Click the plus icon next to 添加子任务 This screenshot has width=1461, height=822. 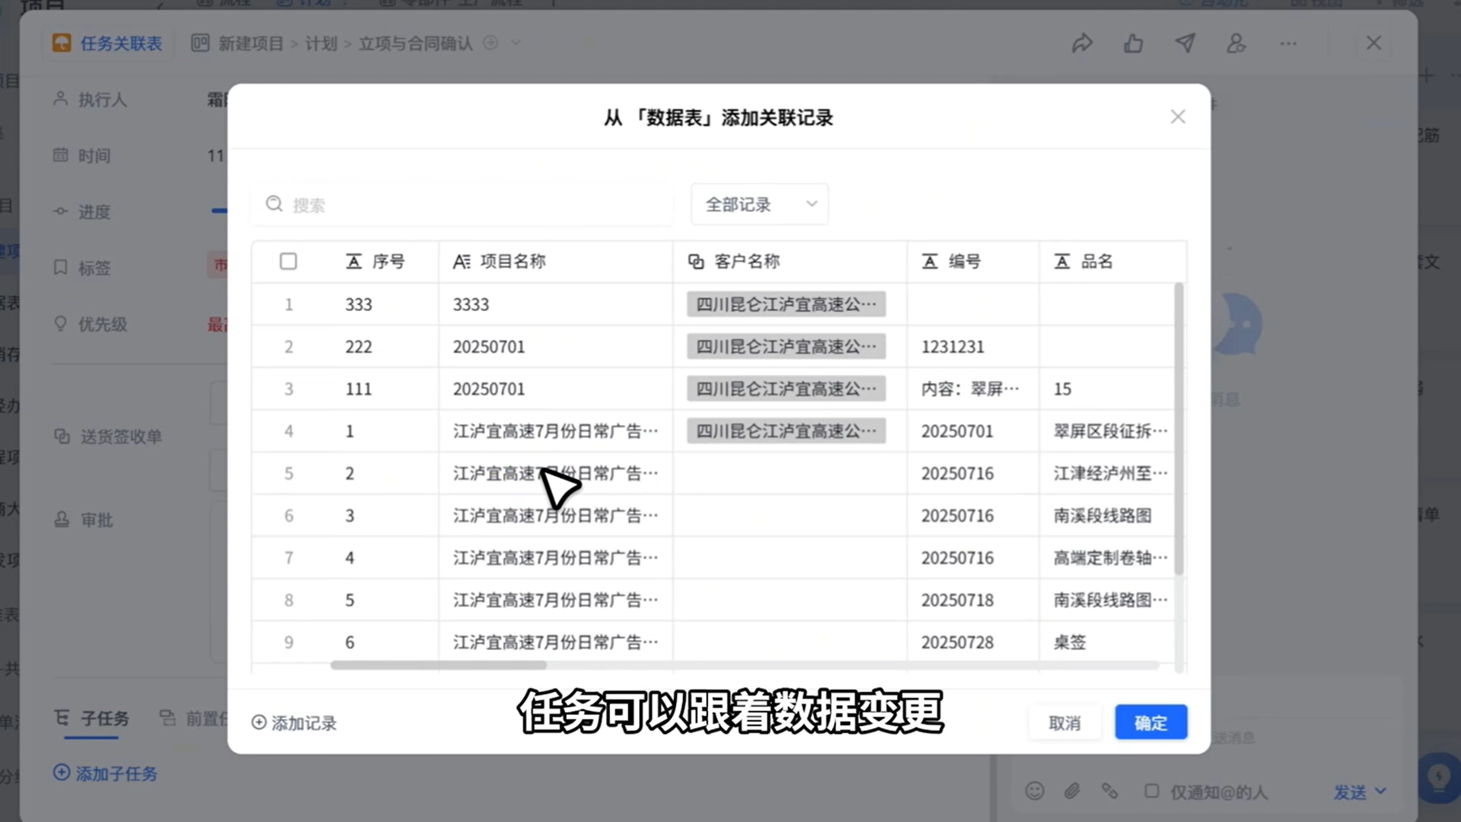pos(61,772)
